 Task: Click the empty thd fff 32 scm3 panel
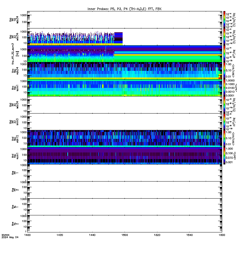(125, 122)
